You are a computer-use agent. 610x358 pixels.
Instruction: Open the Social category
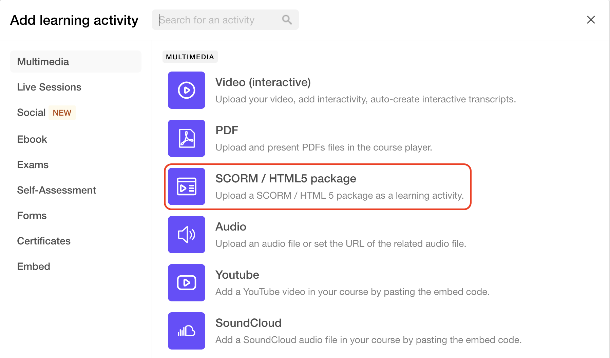[31, 113]
